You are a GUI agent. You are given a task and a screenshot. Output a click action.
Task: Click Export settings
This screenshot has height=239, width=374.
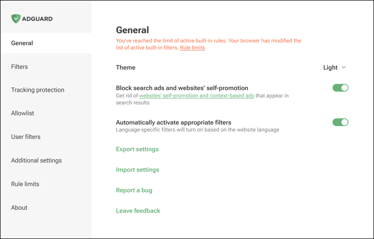(137, 149)
